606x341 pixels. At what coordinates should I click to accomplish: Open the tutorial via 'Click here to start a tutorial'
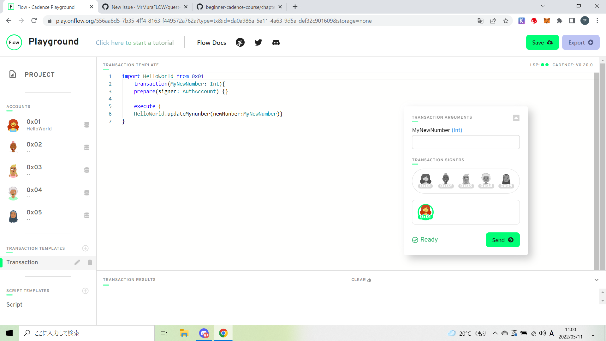(135, 42)
